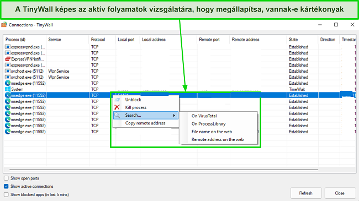Screen dimensions: 359x201
Task: Click the TimeWait state cell
Action: 297,89
